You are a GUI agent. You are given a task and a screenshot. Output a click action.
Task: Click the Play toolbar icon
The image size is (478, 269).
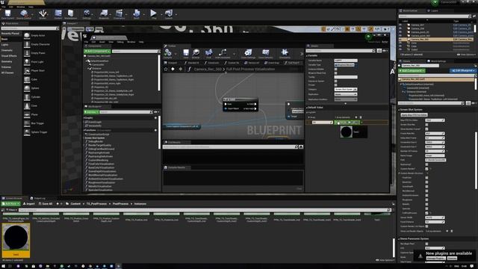(154, 13)
